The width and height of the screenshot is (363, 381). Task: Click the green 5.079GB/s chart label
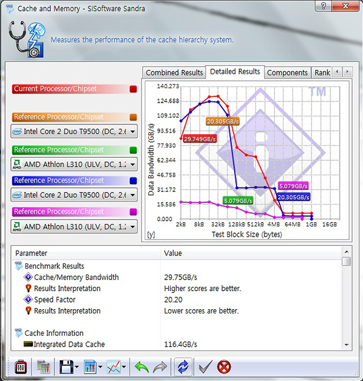pyautogui.click(x=238, y=200)
